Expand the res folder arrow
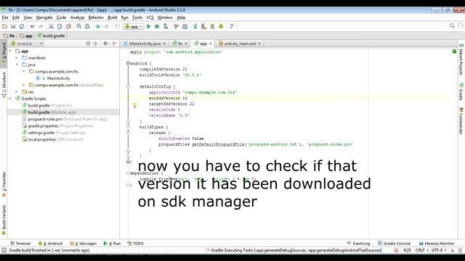This screenshot has width=465, height=261. [x=17, y=92]
